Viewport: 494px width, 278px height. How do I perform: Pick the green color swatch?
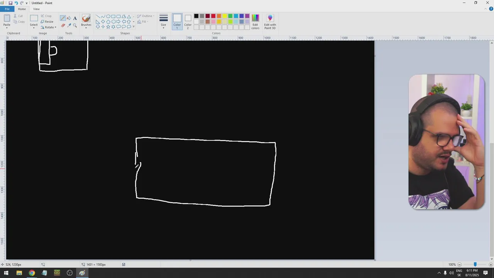pyautogui.click(x=230, y=16)
